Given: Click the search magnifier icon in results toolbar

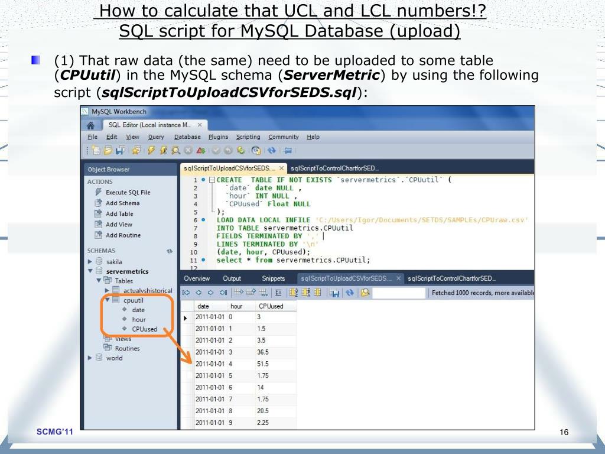Looking at the screenshot, I should (365, 293).
